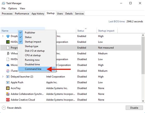Viewport: 145px width, 113px height.
Task: Switch to the Users tab
Action: (x=60, y=14)
